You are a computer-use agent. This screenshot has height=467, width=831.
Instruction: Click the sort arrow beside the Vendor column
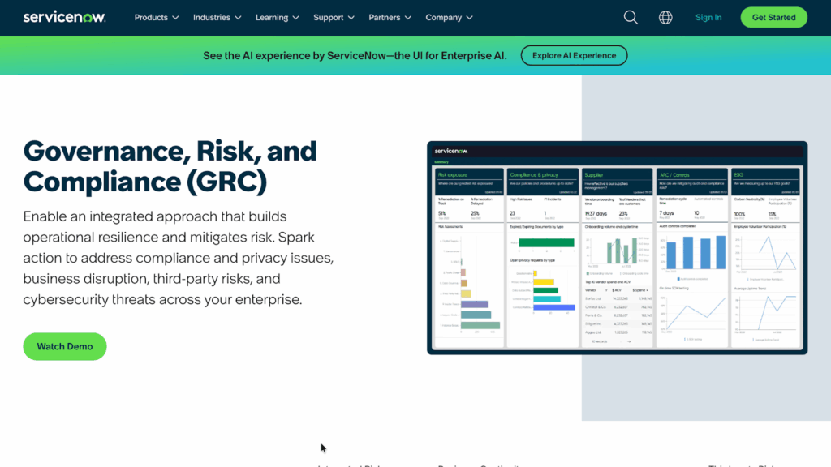[606, 289]
